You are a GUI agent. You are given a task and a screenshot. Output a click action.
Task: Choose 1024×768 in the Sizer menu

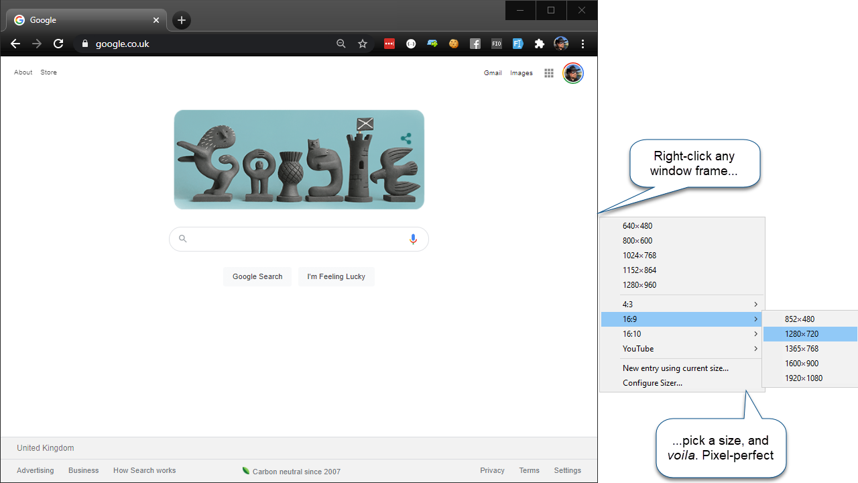[x=682, y=256]
